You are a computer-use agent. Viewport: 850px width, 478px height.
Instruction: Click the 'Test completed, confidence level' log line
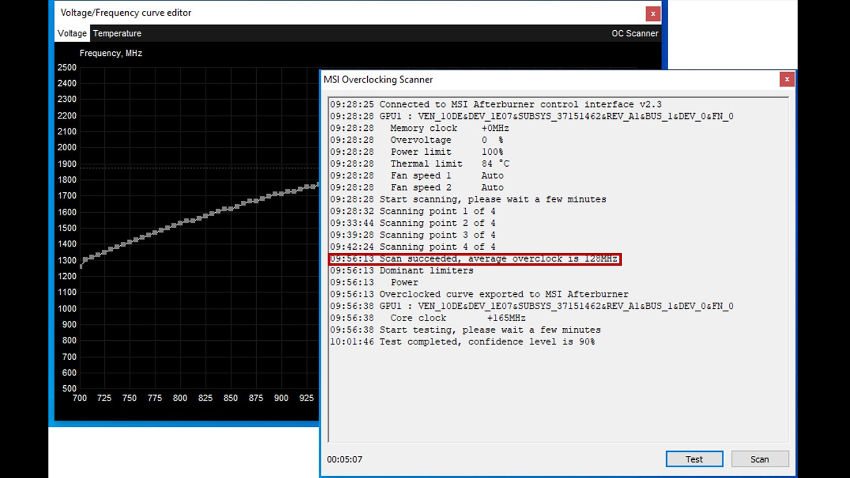coord(462,342)
